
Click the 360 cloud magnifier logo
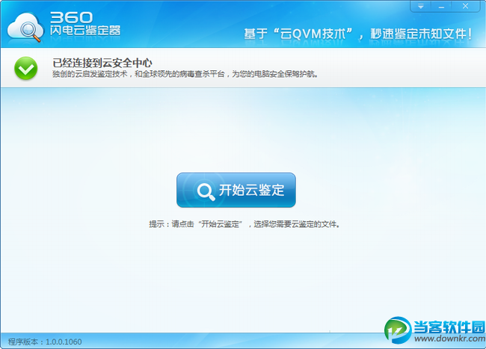(25, 28)
